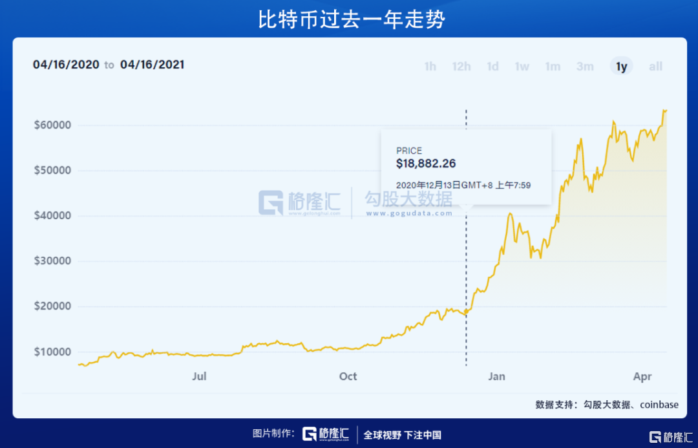Image resolution: width=698 pixels, height=448 pixels.
Task: Click the Gelonghui logo in footer
Action: [325, 434]
